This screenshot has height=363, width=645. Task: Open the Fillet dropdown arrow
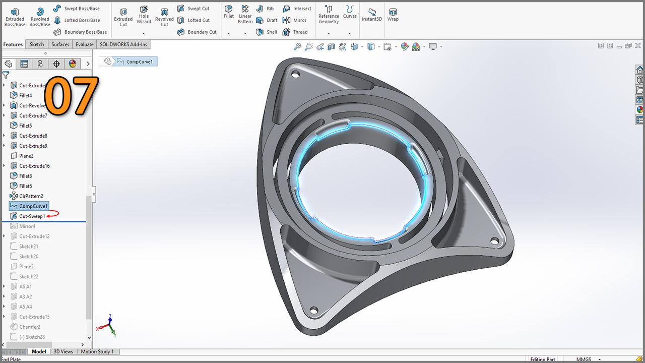229,33
